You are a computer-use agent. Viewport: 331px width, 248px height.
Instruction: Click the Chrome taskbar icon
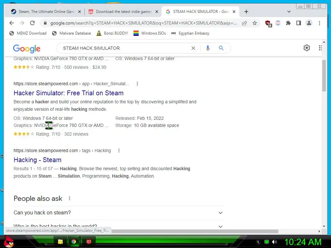point(74,242)
